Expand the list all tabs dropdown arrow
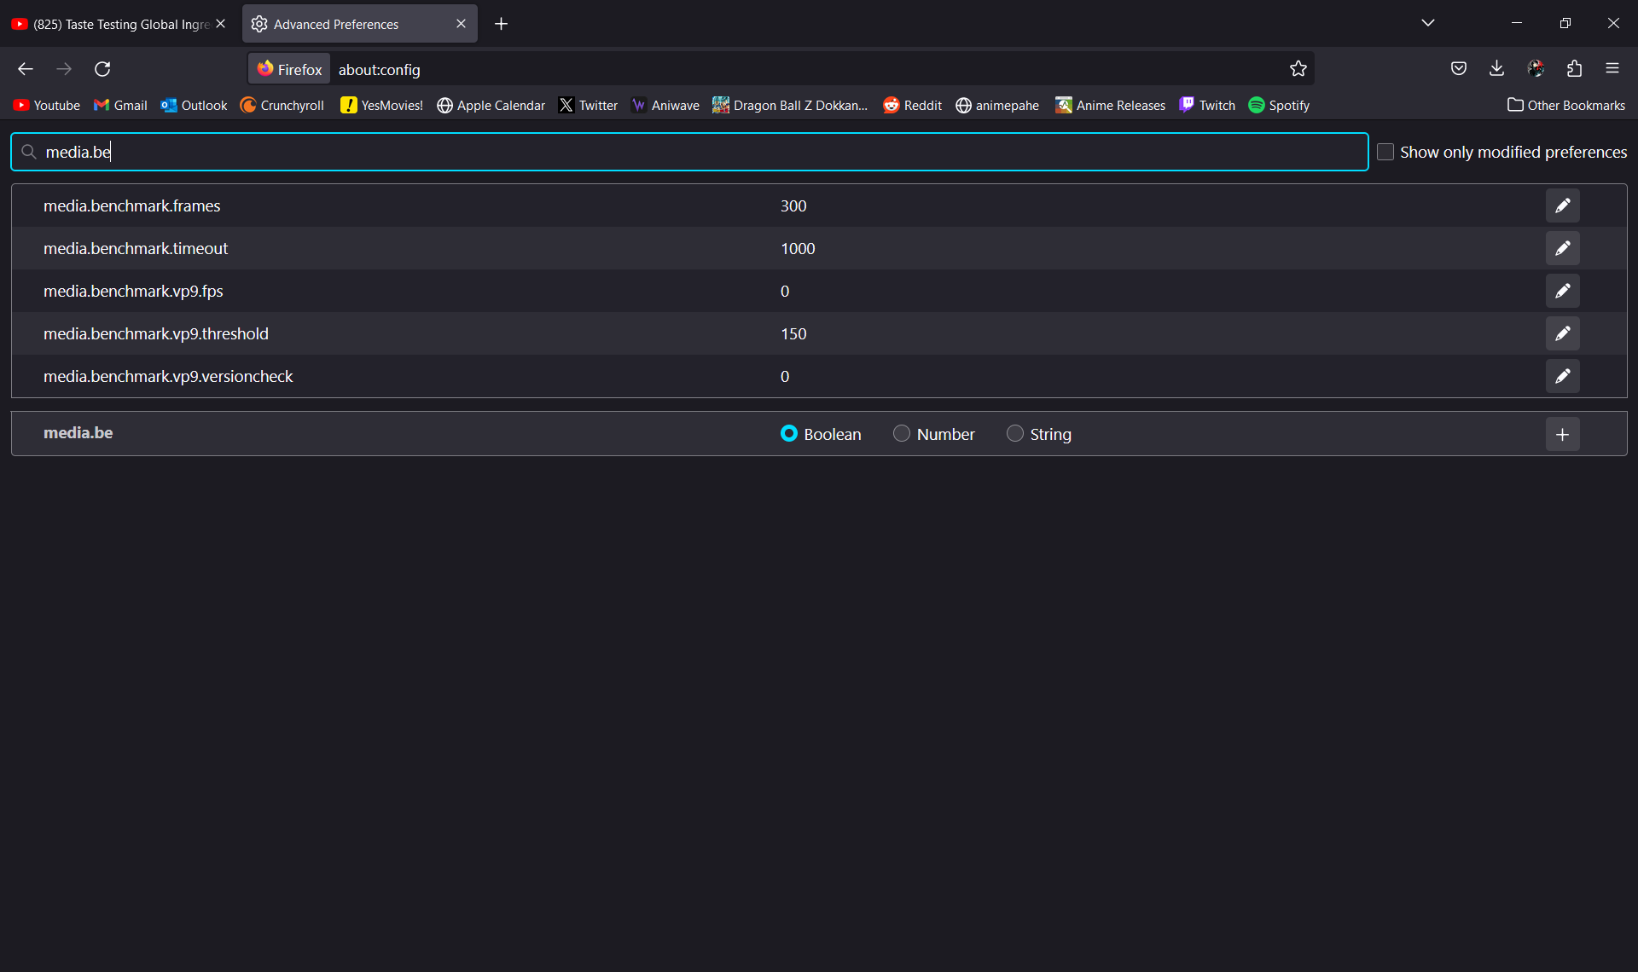The image size is (1638, 972). click(1428, 23)
